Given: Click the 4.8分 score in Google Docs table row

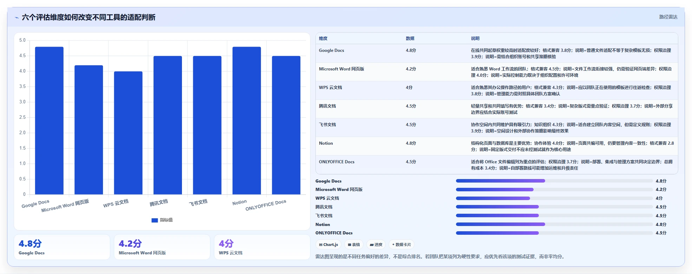Looking at the screenshot, I should click(x=411, y=50).
